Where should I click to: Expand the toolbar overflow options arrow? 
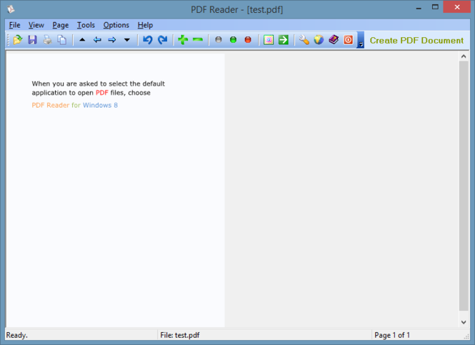pyautogui.click(x=361, y=40)
